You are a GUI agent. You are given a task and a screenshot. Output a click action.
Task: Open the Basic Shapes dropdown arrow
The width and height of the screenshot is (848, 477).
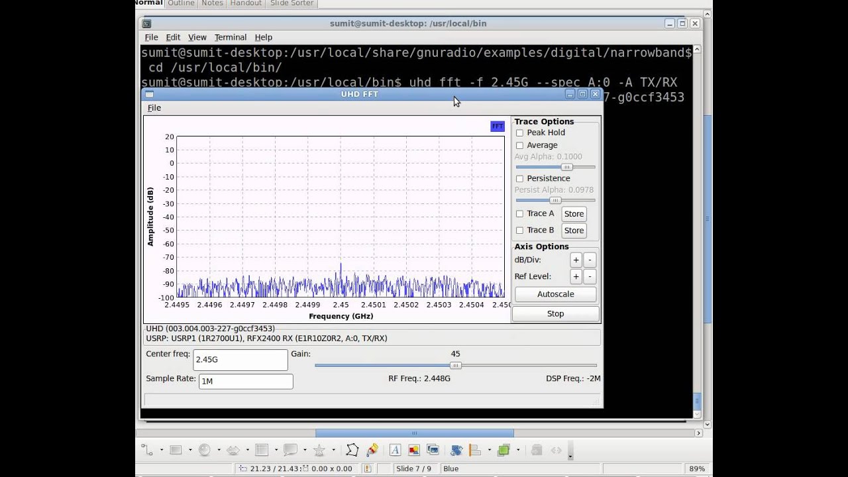pos(189,450)
